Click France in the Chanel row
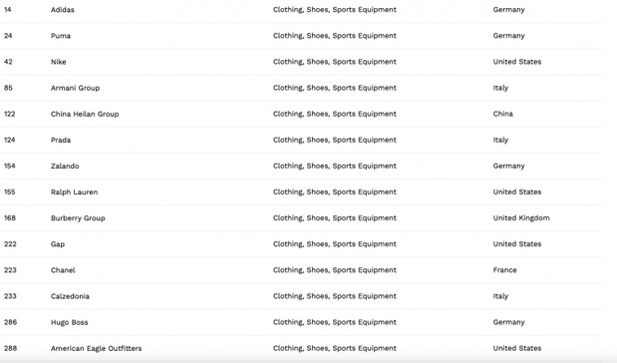The image size is (617, 363). click(504, 270)
